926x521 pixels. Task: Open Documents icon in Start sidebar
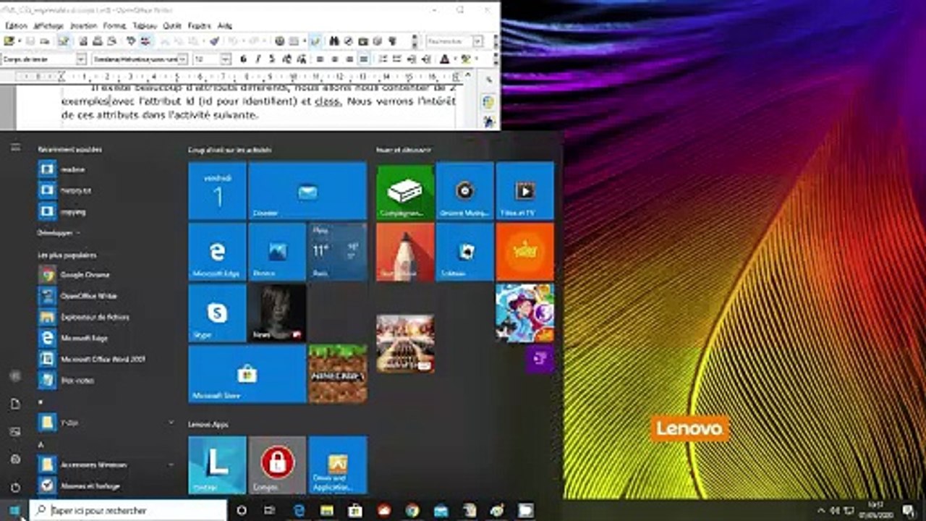[15, 404]
